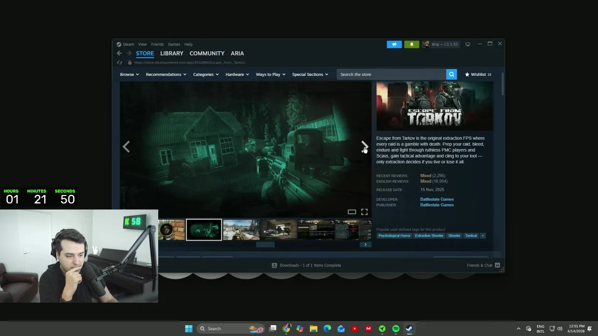The height and width of the screenshot is (336, 598).
Task: Open Outlook mail from the taskbar
Action: click(341, 329)
